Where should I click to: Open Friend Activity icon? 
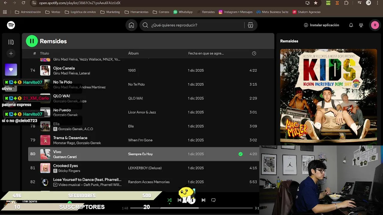pos(361,25)
